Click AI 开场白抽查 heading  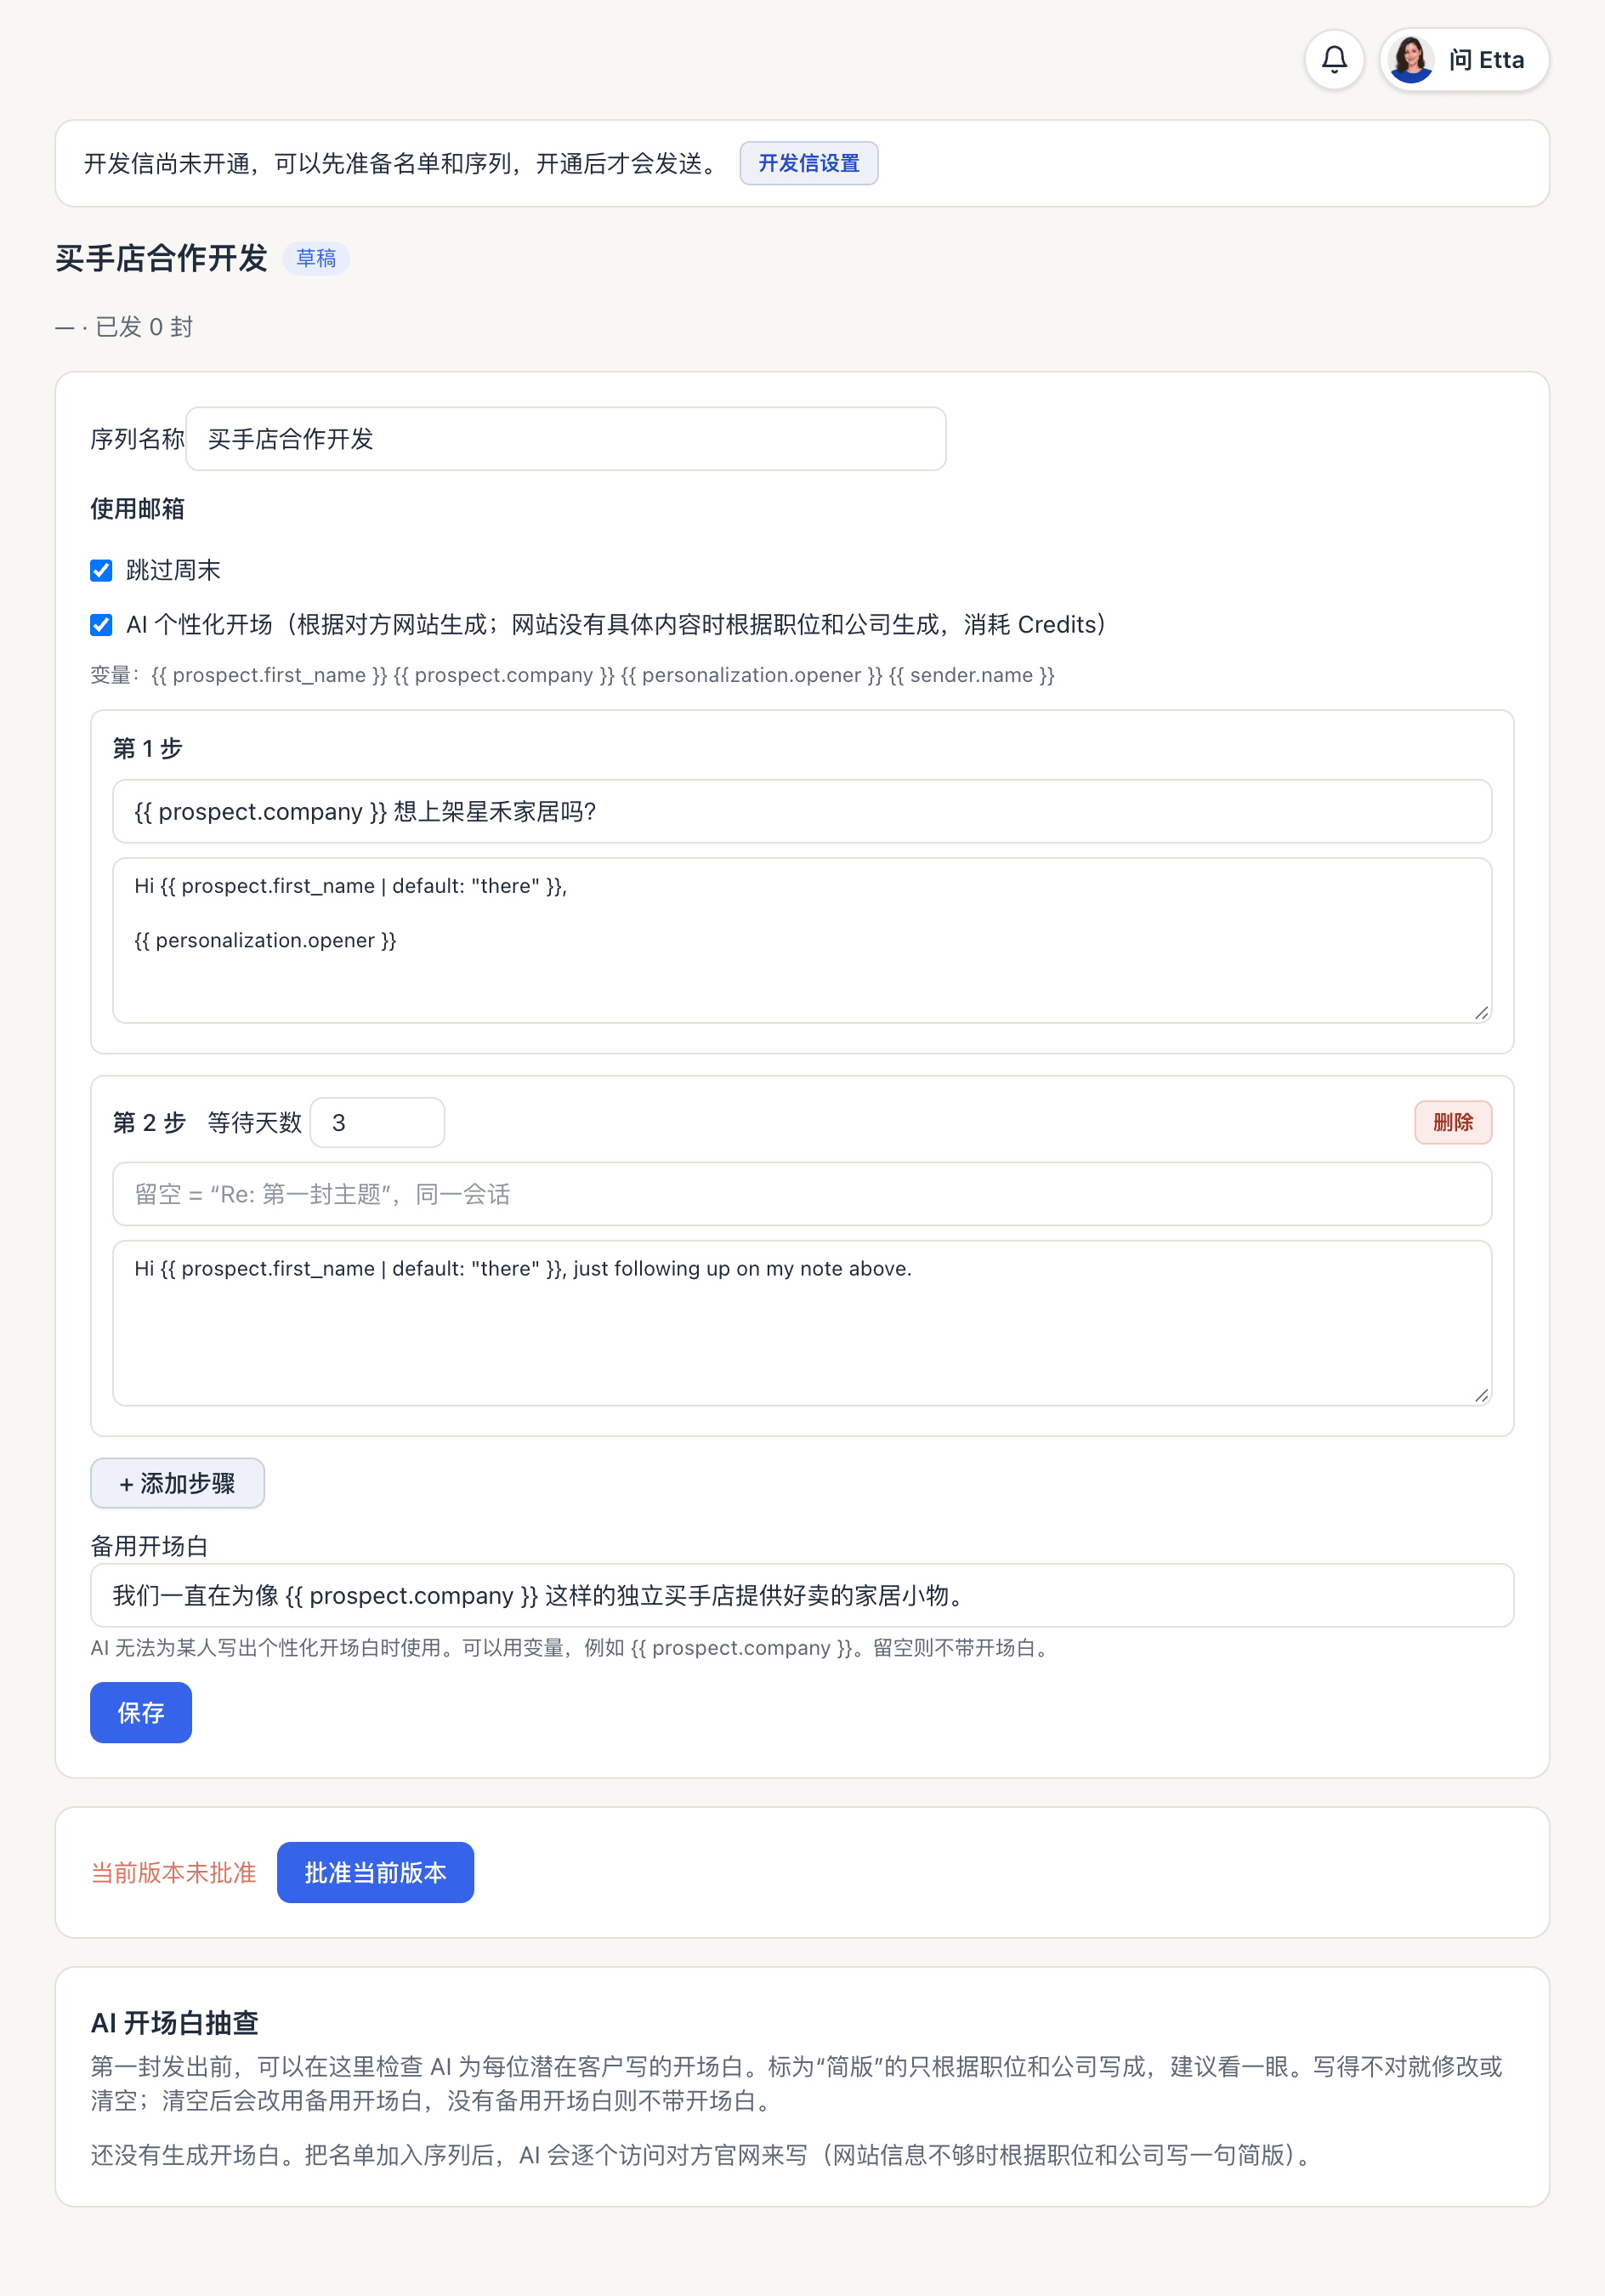pos(175,2023)
